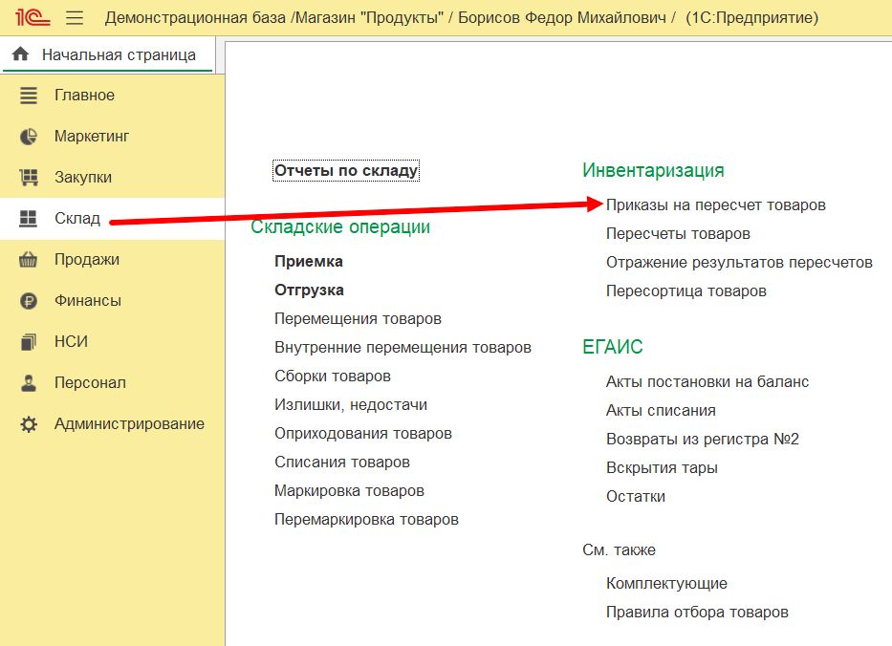Image resolution: width=892 pixels, height=646 pixels.
Task: Click the Складские операции heading
Action: pyautogui.click(x=340, y=226)
